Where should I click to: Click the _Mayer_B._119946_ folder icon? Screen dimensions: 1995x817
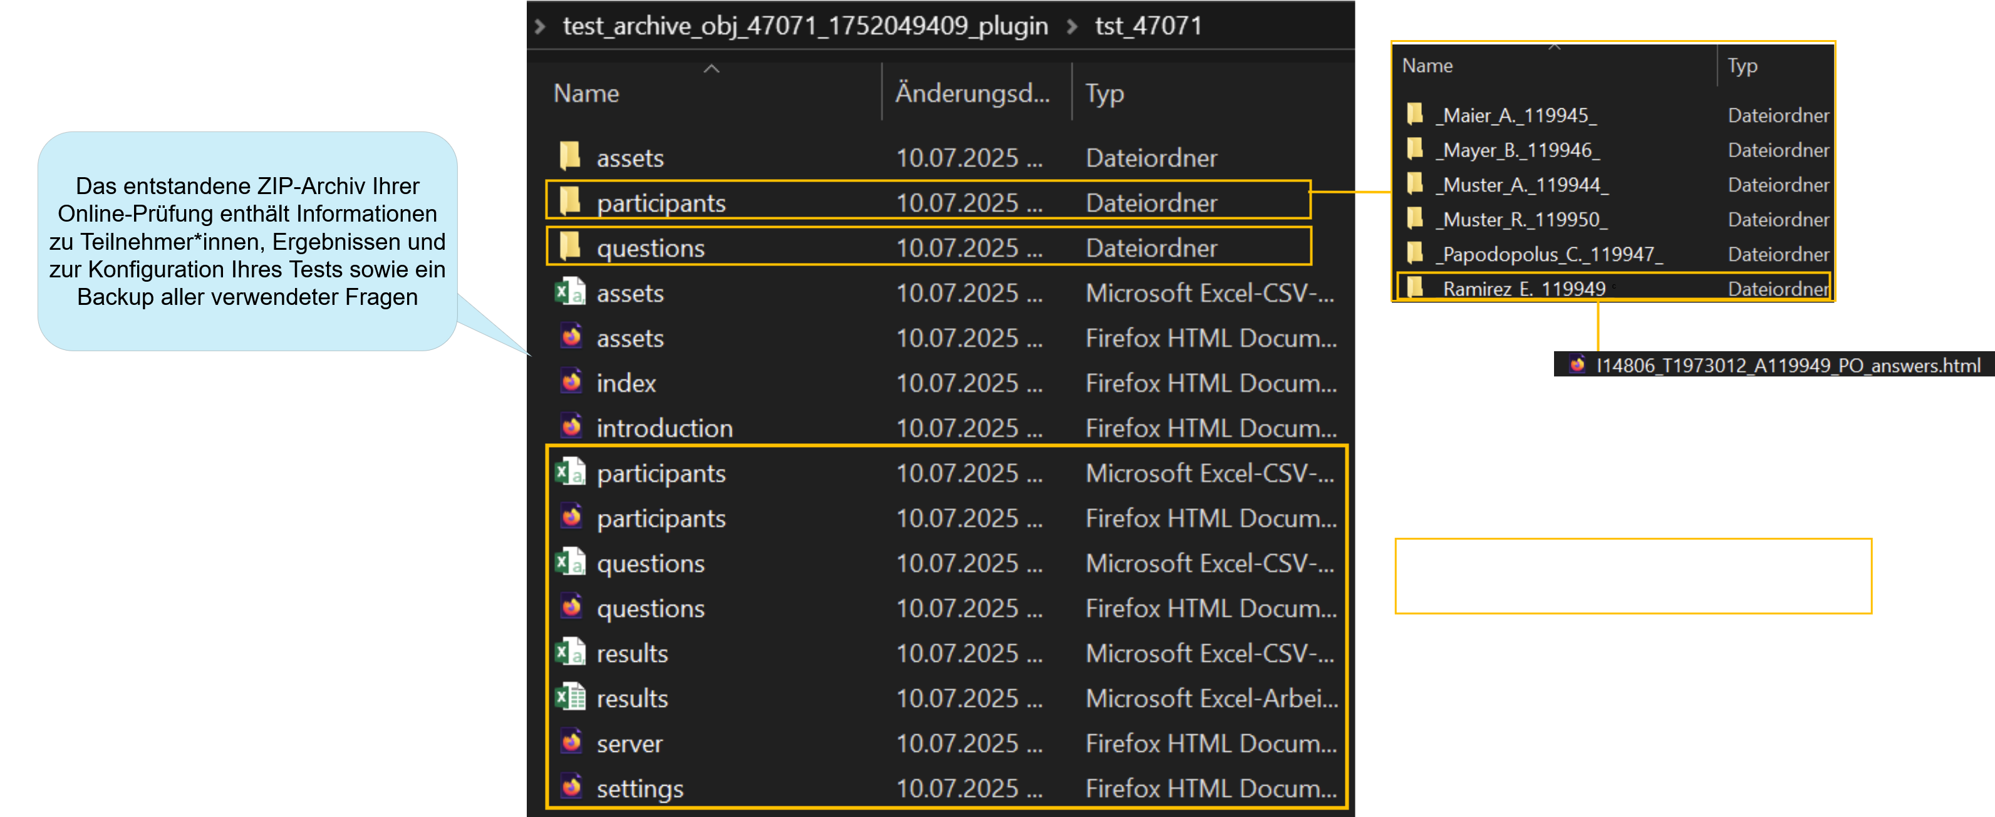[1415, 148]
